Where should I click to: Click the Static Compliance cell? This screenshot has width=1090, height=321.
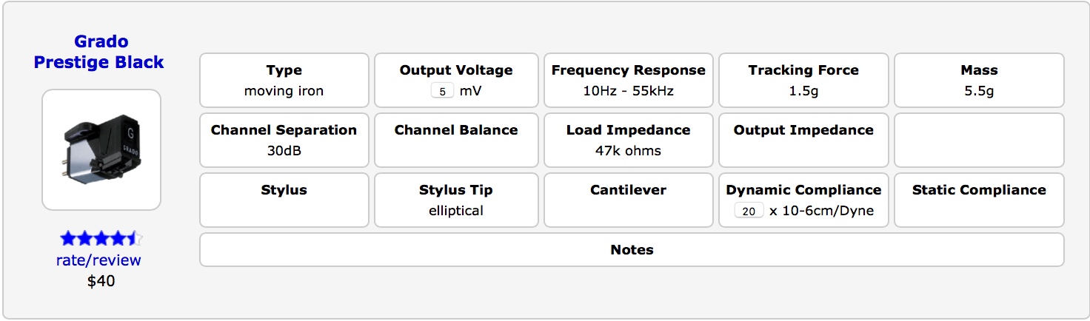(x=979, y=200)
